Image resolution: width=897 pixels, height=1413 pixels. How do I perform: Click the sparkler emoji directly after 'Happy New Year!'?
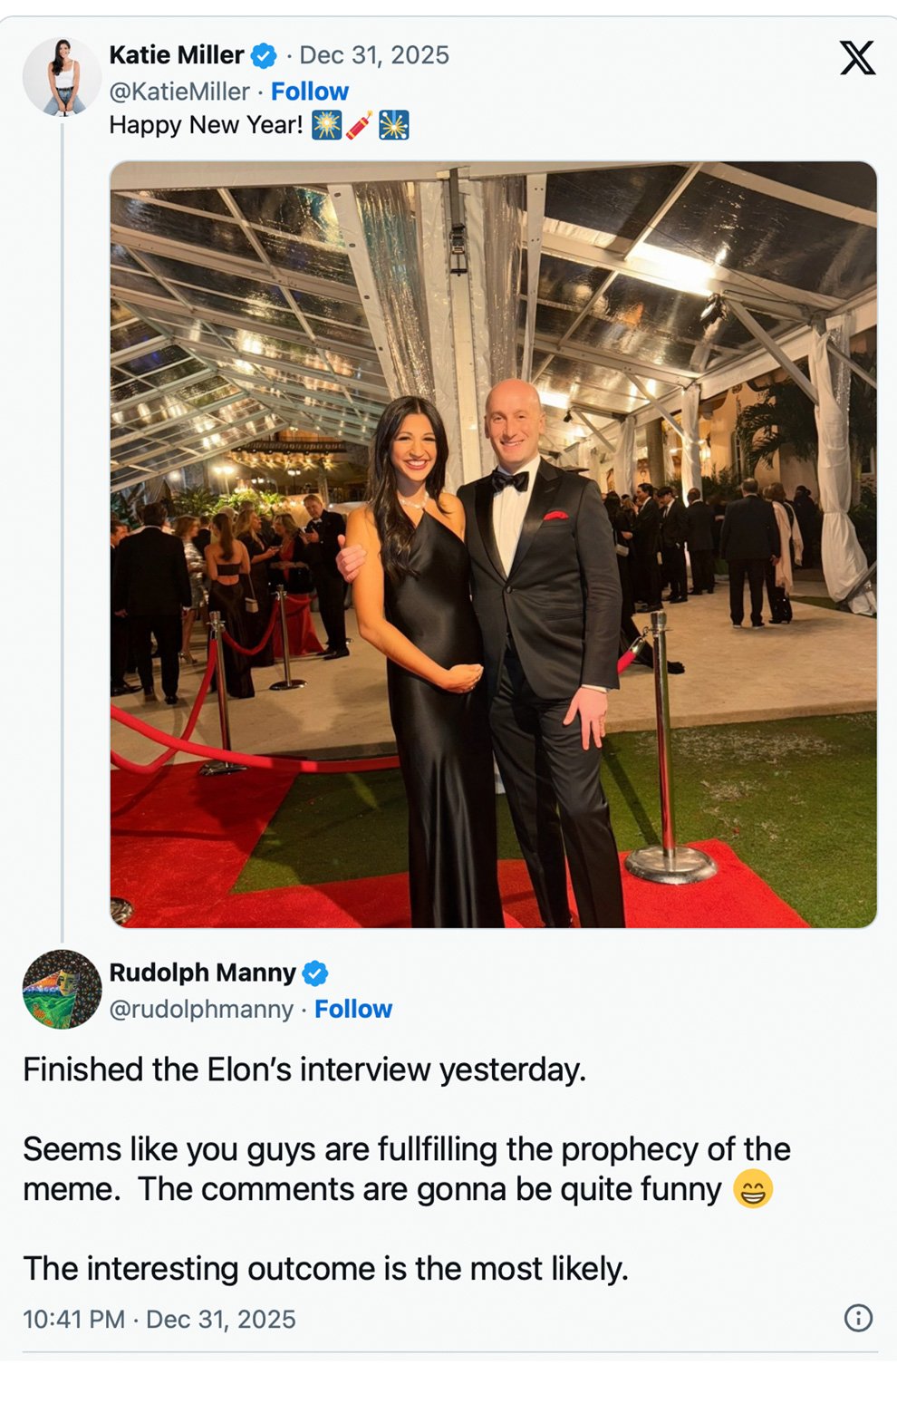326,125
